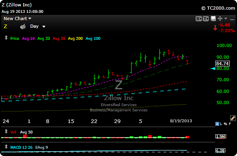Click the 29 date axis label

point(117,121)
